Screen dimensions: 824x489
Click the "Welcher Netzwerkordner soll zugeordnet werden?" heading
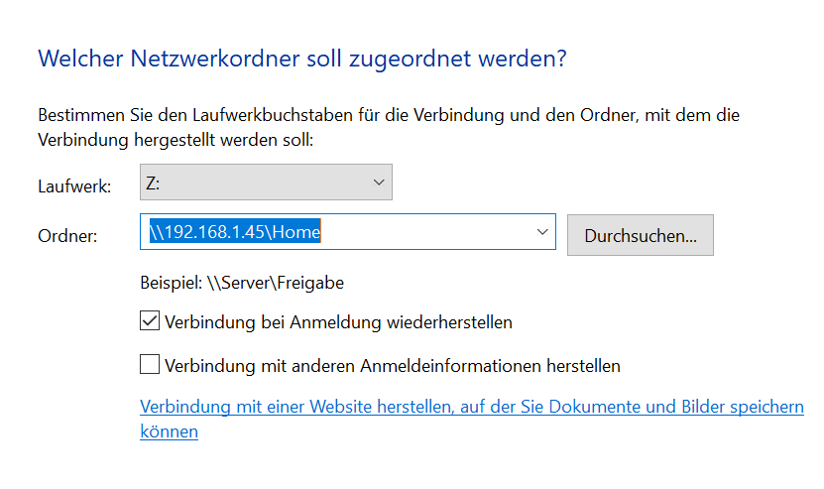coord(301,59)
